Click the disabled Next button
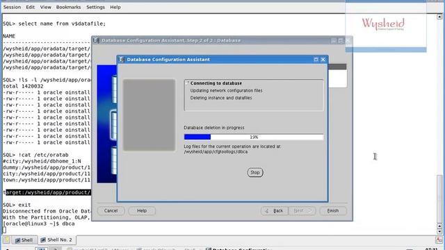 pos(302,210)
